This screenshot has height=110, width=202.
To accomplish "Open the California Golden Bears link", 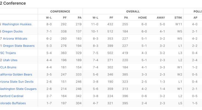I will [16, 74].
